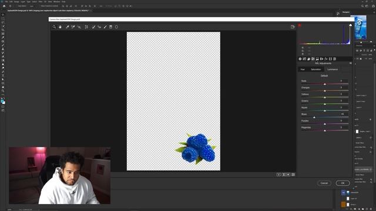376x211 pixels.
Task: Select the Camera Raw Hand tool
Action: (60, 27)
